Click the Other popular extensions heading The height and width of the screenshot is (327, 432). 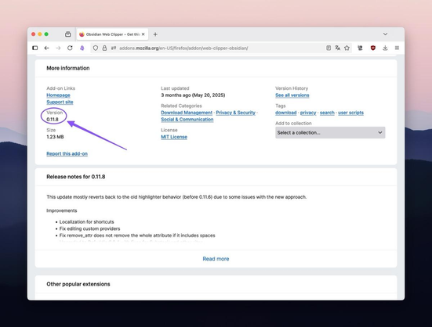pyautogui.click(x=78, y=284)
